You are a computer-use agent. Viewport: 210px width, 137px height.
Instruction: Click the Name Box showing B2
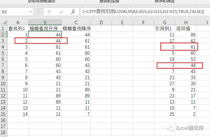(x=17, y=12)
